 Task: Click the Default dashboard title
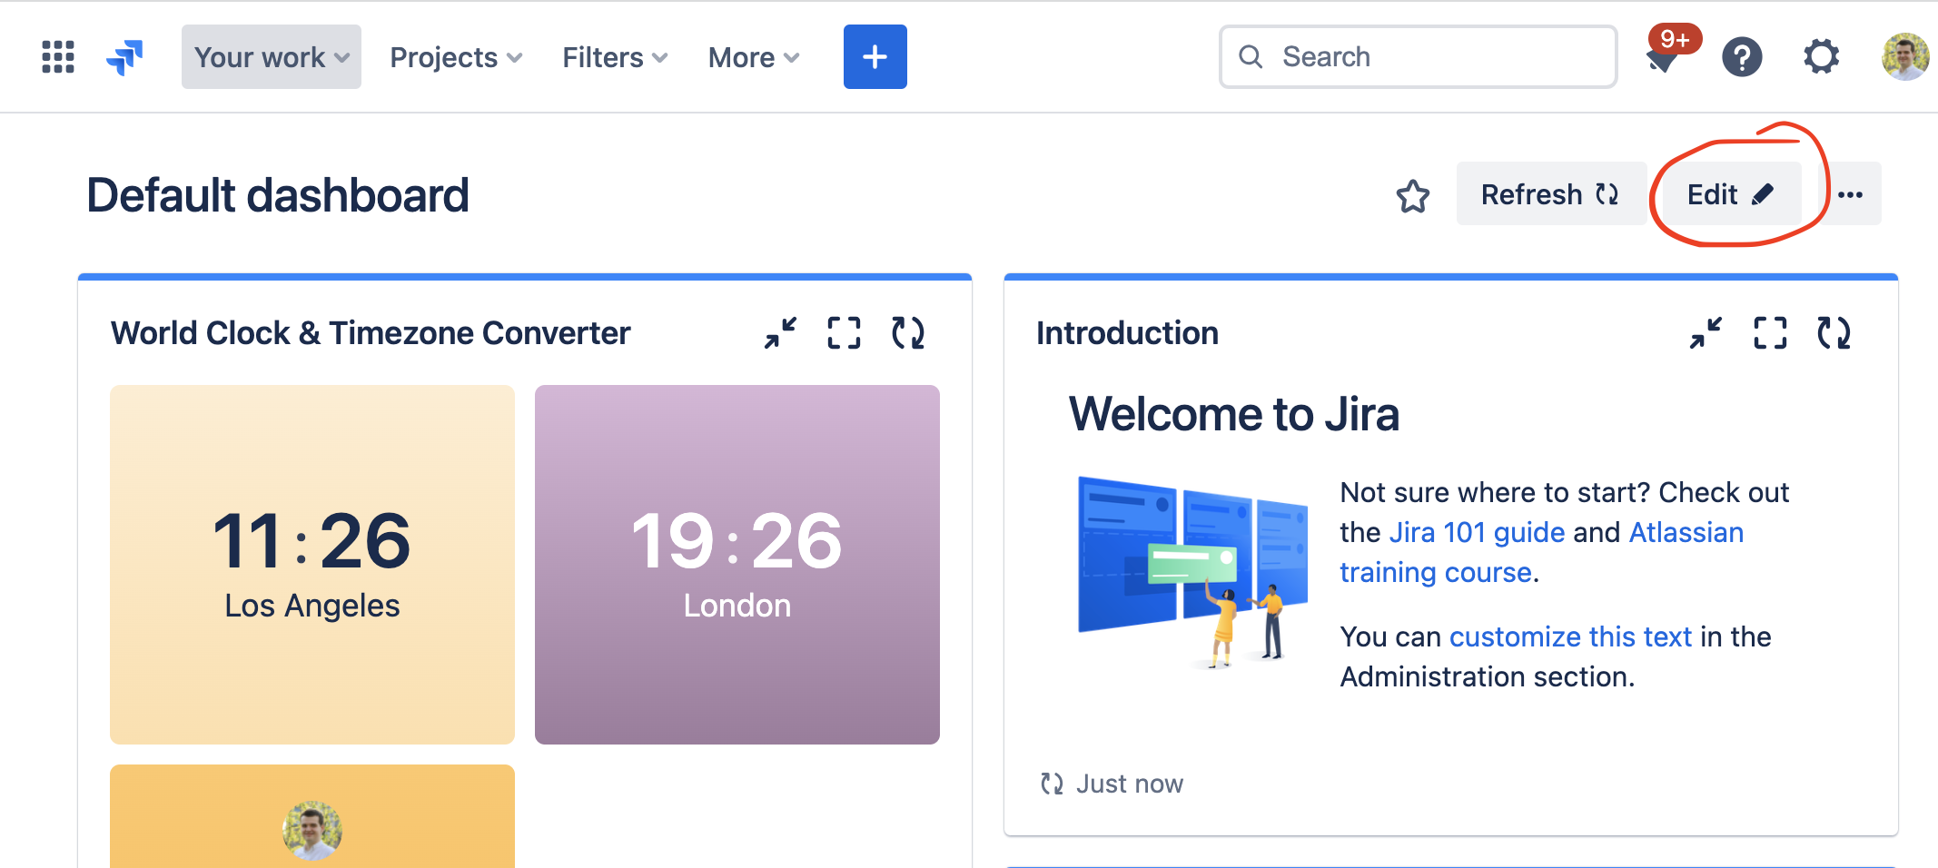click(x=278, y=195)
